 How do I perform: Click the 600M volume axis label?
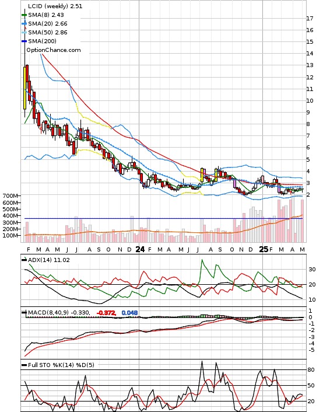tap(10, 203)
